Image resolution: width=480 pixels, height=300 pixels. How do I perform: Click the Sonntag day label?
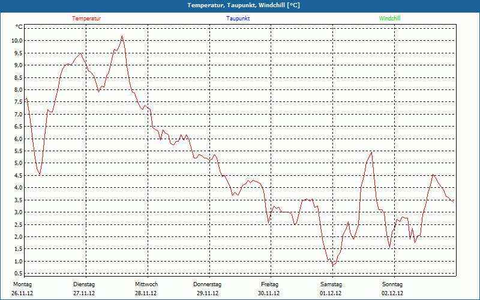coord(392,284)
